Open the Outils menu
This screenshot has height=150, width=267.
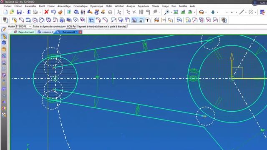[109, 6]
